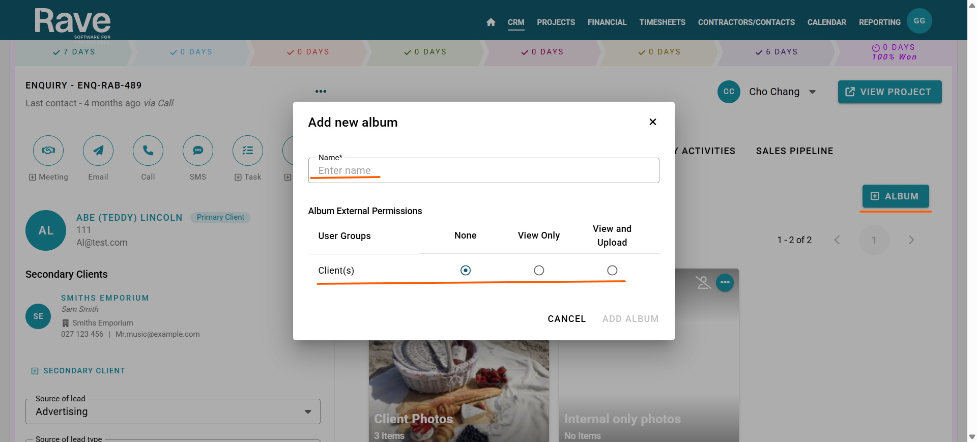Expand the Cho Chang assignee dropdown
Image resolution: width=977 pixels, height=442 pixels.
coord(813,92)
